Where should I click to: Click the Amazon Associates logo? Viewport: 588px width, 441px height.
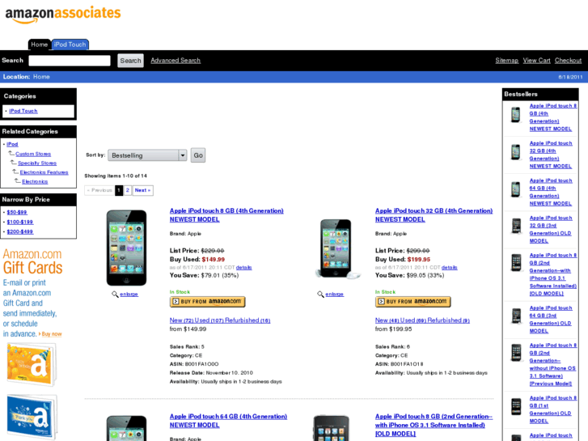point(62,15)
